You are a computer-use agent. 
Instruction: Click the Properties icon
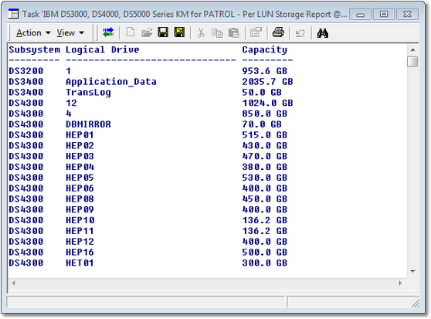pos(256,32)
